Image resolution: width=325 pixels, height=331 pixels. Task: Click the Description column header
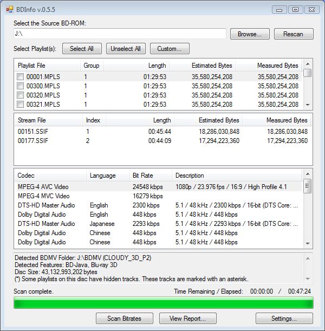point(237,176)
